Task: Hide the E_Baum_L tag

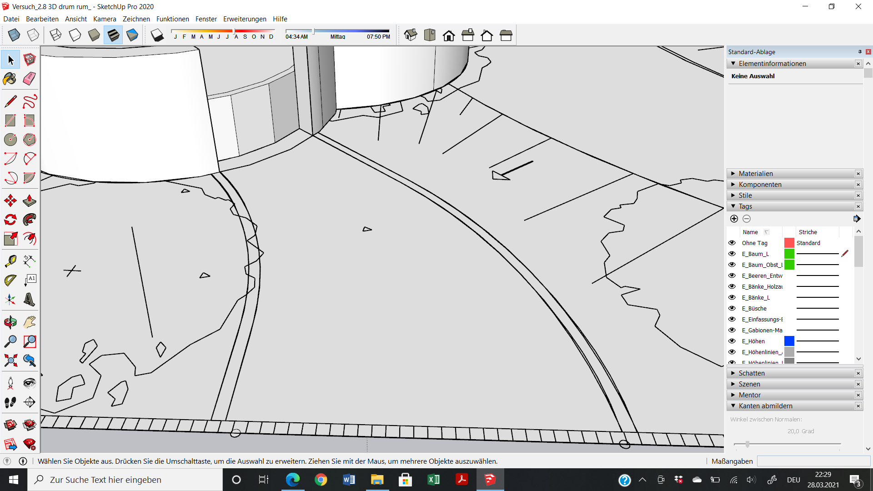Action: click(732, 254)
